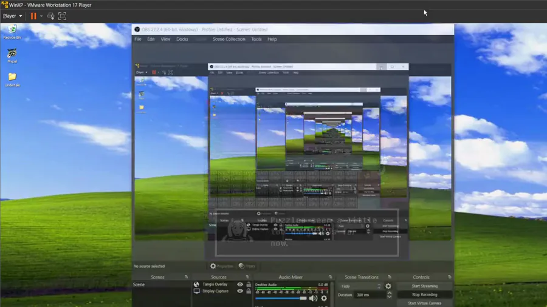Increase transition duration with up arrow
Viewport: 547px width, 307px height.
point(389,292)
